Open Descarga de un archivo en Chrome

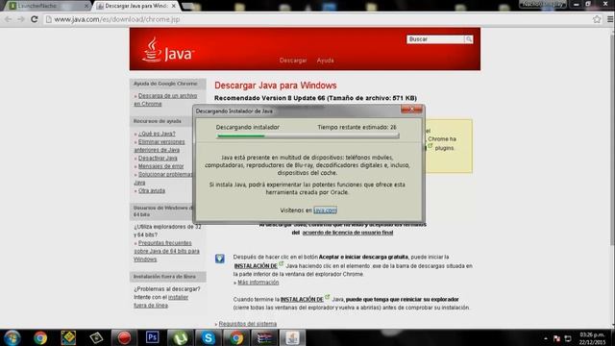pos(165,100)
